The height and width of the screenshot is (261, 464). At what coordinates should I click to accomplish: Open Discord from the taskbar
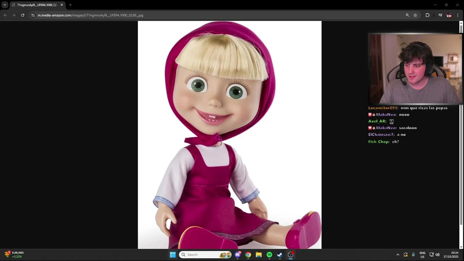[238, 255]
